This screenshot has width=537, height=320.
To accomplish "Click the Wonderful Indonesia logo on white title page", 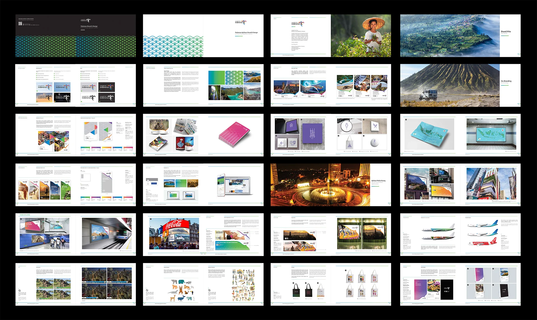I will pos(241,22).
